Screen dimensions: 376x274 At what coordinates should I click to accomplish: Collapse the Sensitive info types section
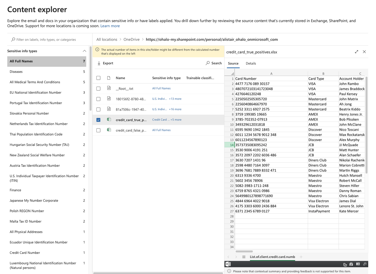click(x=84, y=51)
